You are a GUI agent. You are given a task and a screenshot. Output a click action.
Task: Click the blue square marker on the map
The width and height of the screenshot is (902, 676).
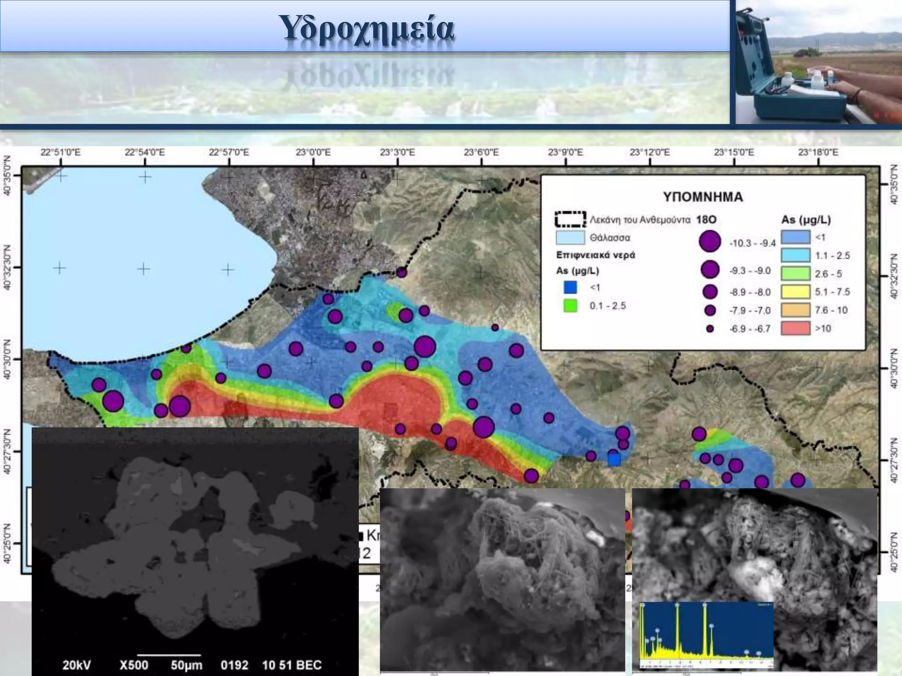point(614,460)
